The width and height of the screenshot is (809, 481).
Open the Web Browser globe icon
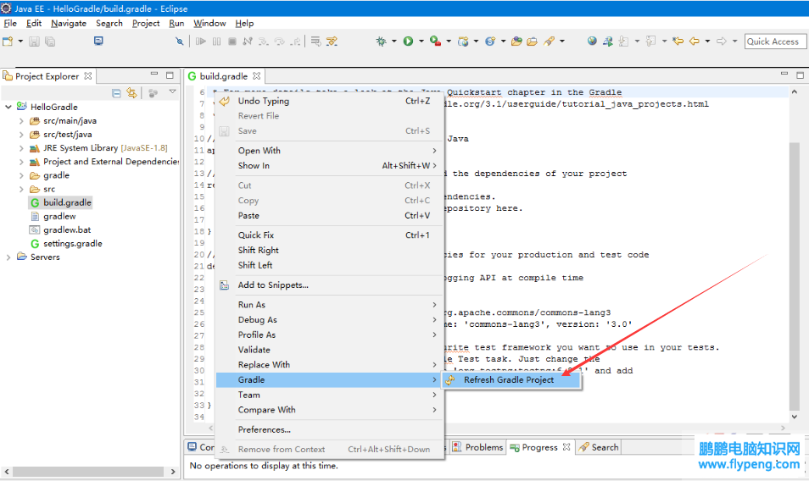592,41
